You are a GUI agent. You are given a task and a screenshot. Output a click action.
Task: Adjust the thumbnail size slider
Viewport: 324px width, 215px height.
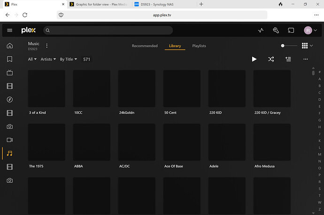pos(289,45)
